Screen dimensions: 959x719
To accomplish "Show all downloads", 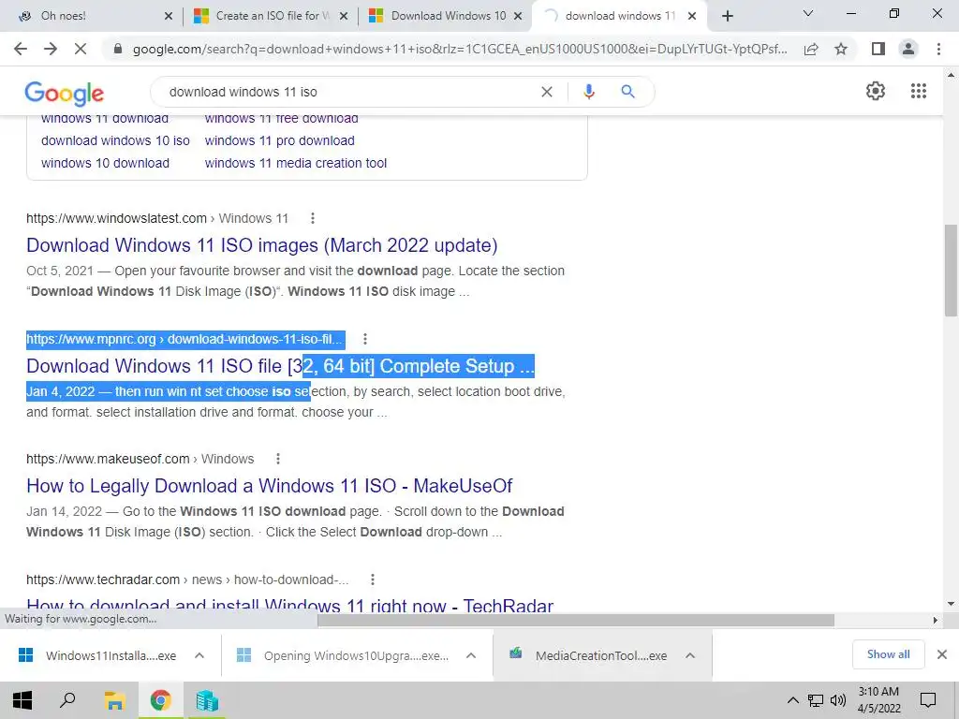I will [888, 654].
